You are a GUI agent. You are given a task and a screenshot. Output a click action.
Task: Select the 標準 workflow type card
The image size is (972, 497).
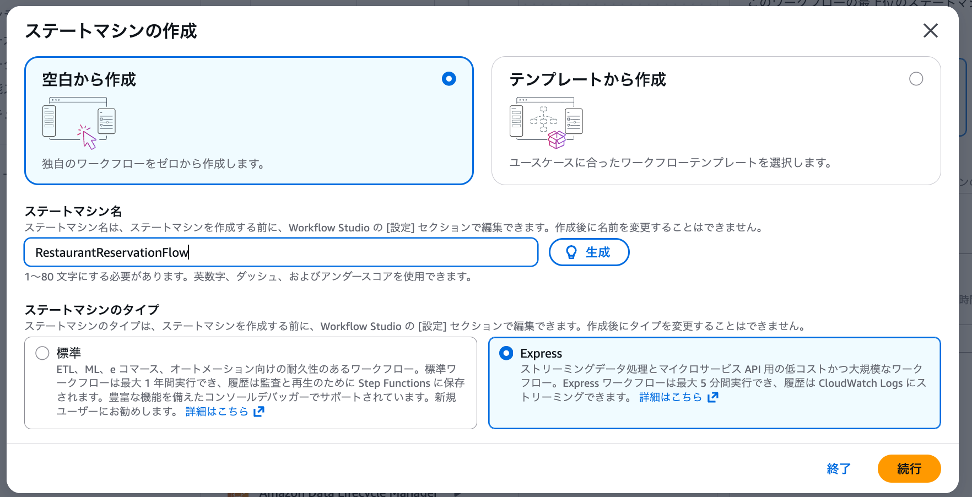[250, 383]
